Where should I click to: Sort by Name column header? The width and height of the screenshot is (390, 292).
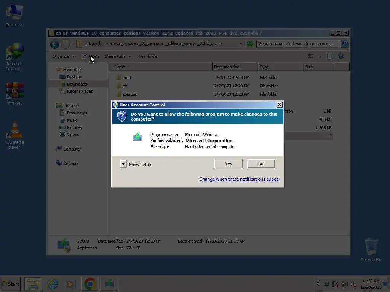coord(161,67)
